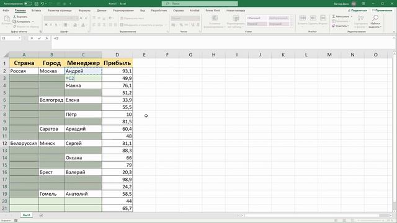Screen dimensions: 397x223
Task: Select the Лист1 sheet tab
Action: [x=26, y=215]
